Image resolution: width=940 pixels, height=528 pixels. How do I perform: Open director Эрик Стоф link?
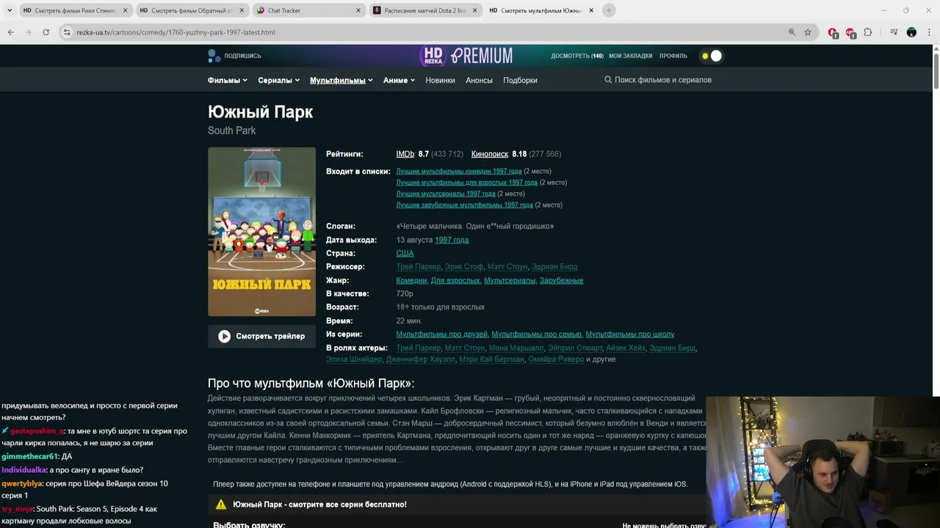[463, 267]
